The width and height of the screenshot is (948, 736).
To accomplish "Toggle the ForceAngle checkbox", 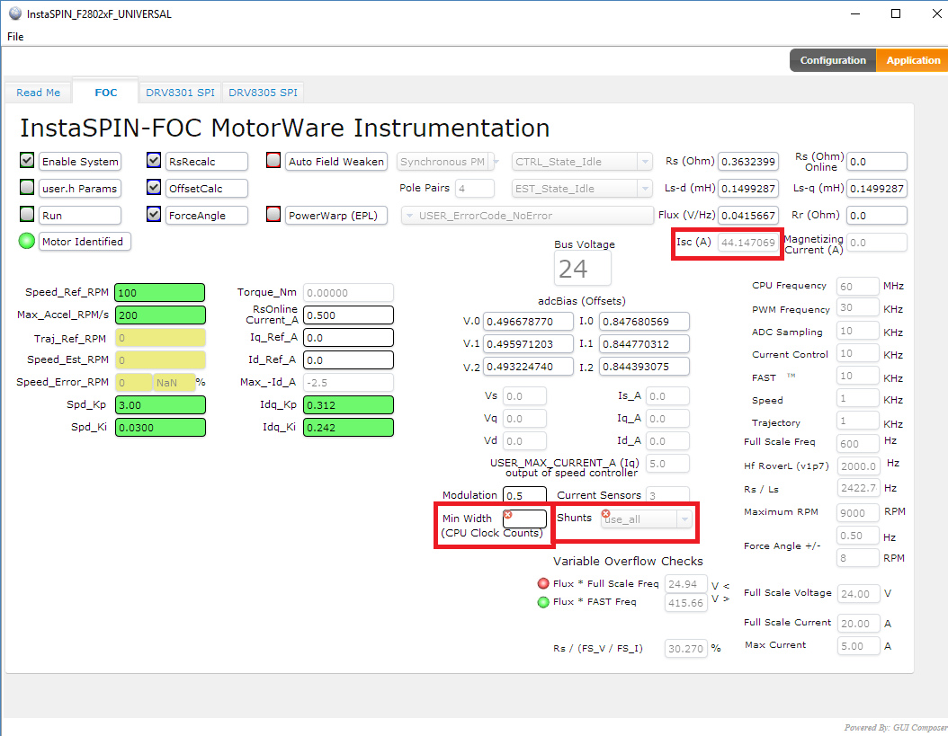I will 154,214.
